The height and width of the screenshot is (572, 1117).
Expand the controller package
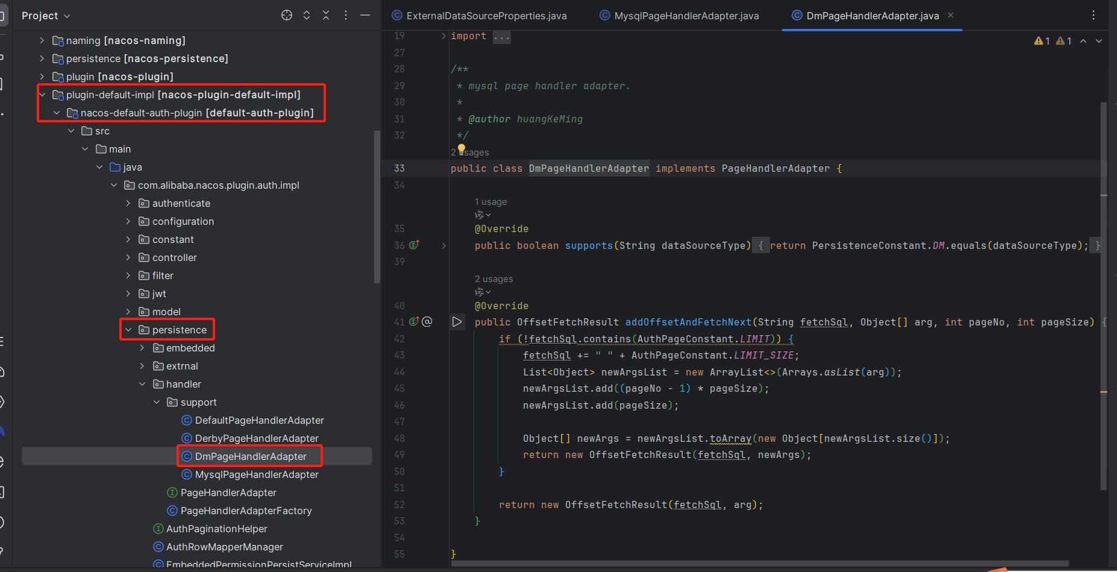[128, 257]
